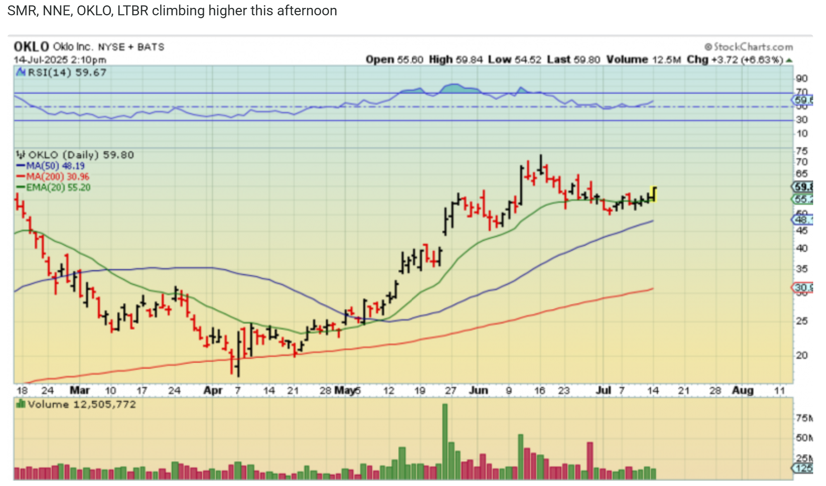Click the RSI 59.6 value tag on right

(803, 100)
